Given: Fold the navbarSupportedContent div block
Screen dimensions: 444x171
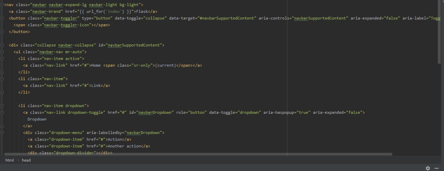Looking at the screenshot, I should click(2, 45).
